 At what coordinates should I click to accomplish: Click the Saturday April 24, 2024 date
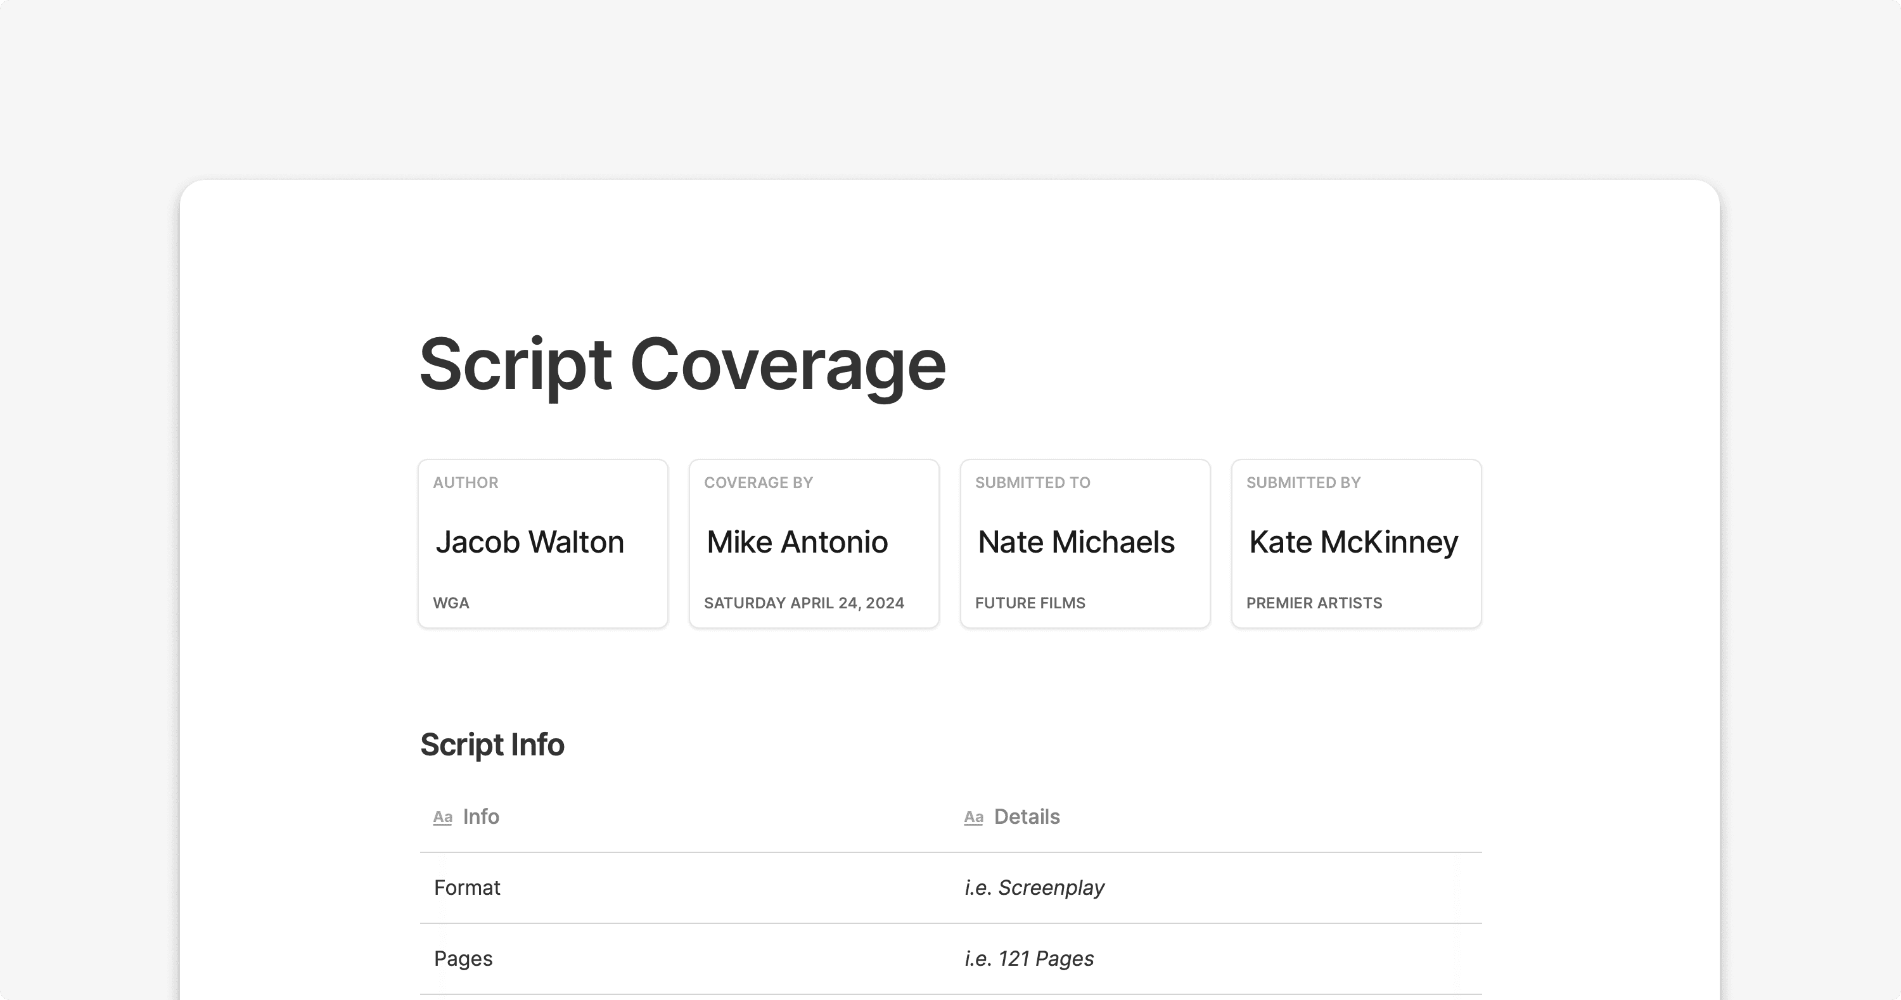(x=803, y=603)
